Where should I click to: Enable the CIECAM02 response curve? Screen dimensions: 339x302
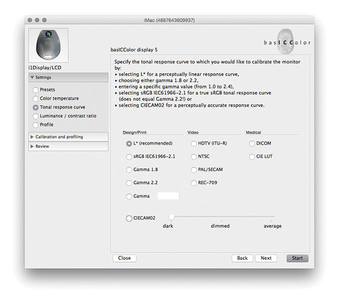(x=129, y=219)
